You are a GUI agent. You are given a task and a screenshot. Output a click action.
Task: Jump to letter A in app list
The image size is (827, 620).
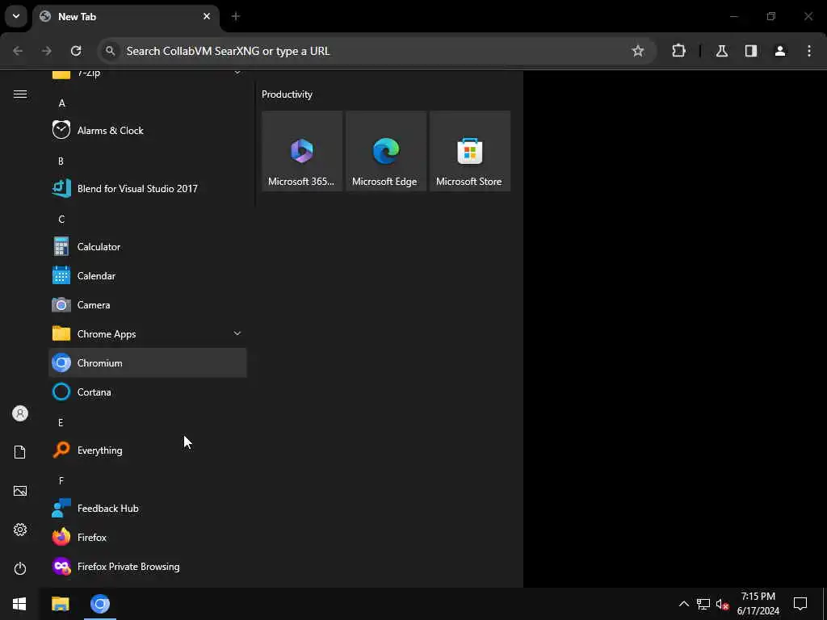pos(61,103)
